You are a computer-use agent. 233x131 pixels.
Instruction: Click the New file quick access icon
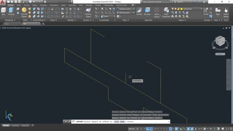pyautogui.click(x=8, y=2)
